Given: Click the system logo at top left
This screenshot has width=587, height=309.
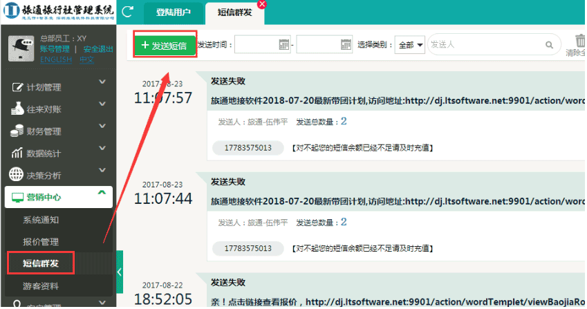Looking at the screenshot, I should tap(59, 11).
